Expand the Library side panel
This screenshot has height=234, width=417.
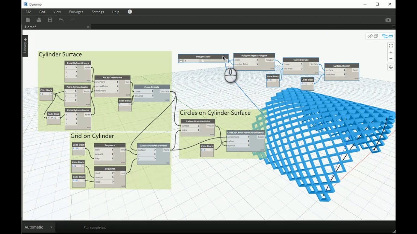(x=25, y=45)
